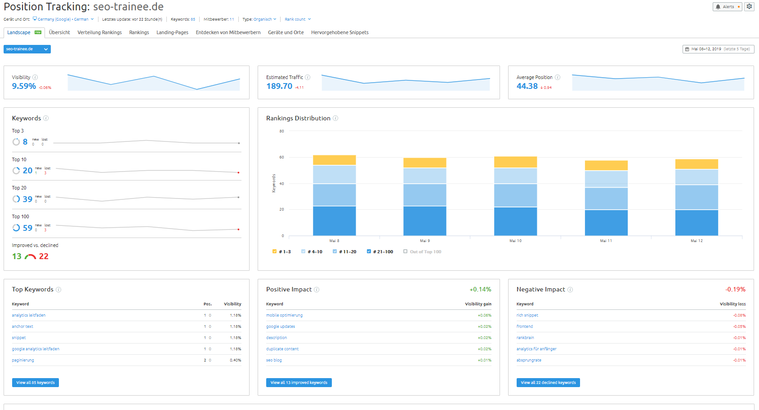The image size is (759, 410).
Task: Click the info icon next to Negative Impact
Action: point(571,290)
